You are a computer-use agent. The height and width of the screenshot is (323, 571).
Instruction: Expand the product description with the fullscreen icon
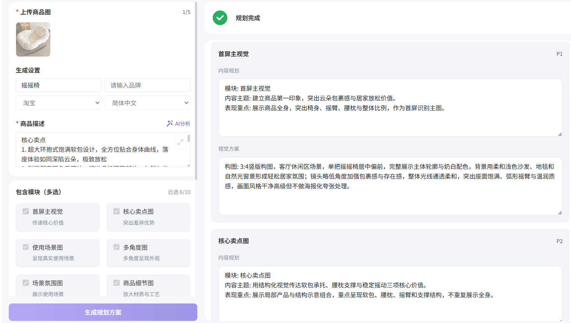click(180, 142)
